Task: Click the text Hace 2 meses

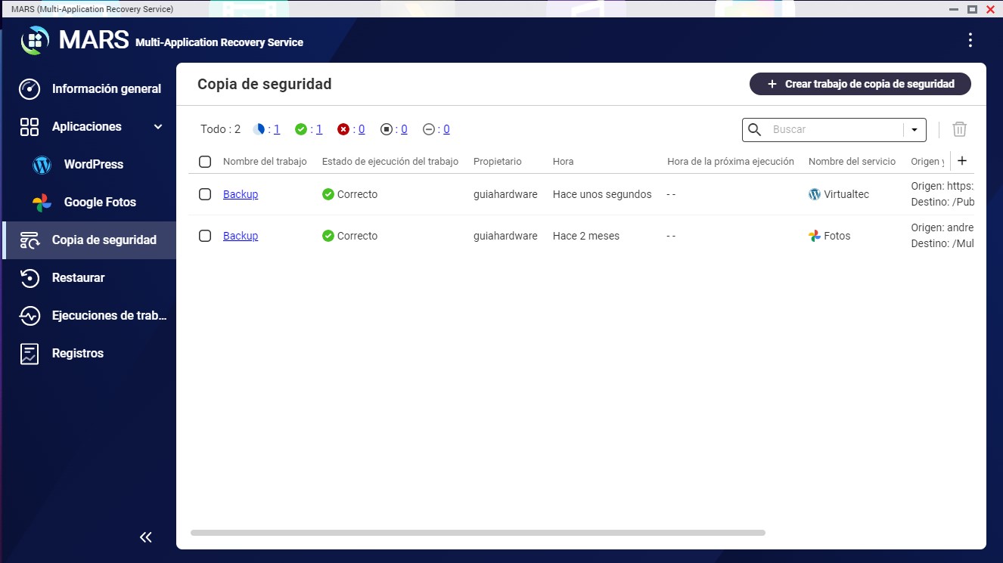Action: click(x=586, y=236)
